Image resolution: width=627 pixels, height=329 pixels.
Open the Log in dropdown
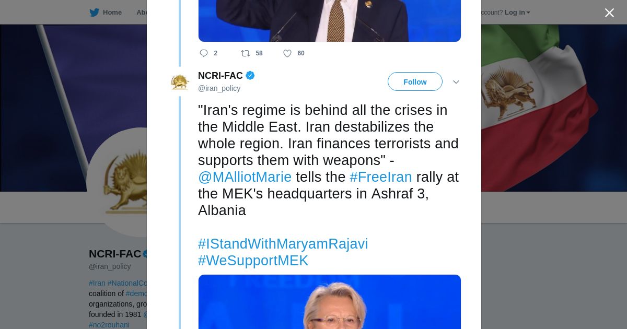coord(517,13)
